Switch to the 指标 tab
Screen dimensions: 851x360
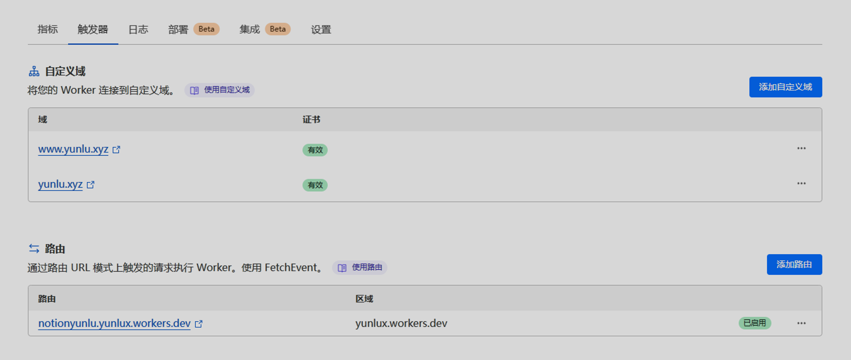pyautogui.click(x=48, y=29)
